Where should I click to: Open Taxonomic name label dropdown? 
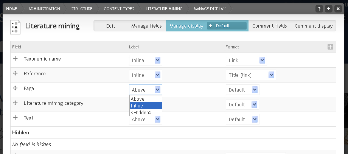pyautogui.click(x=146, y=60)
